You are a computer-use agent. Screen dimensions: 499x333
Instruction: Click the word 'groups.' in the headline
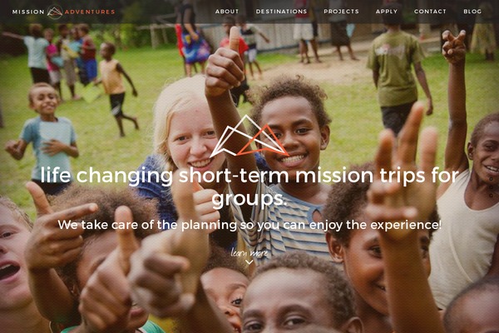point(249,198)
